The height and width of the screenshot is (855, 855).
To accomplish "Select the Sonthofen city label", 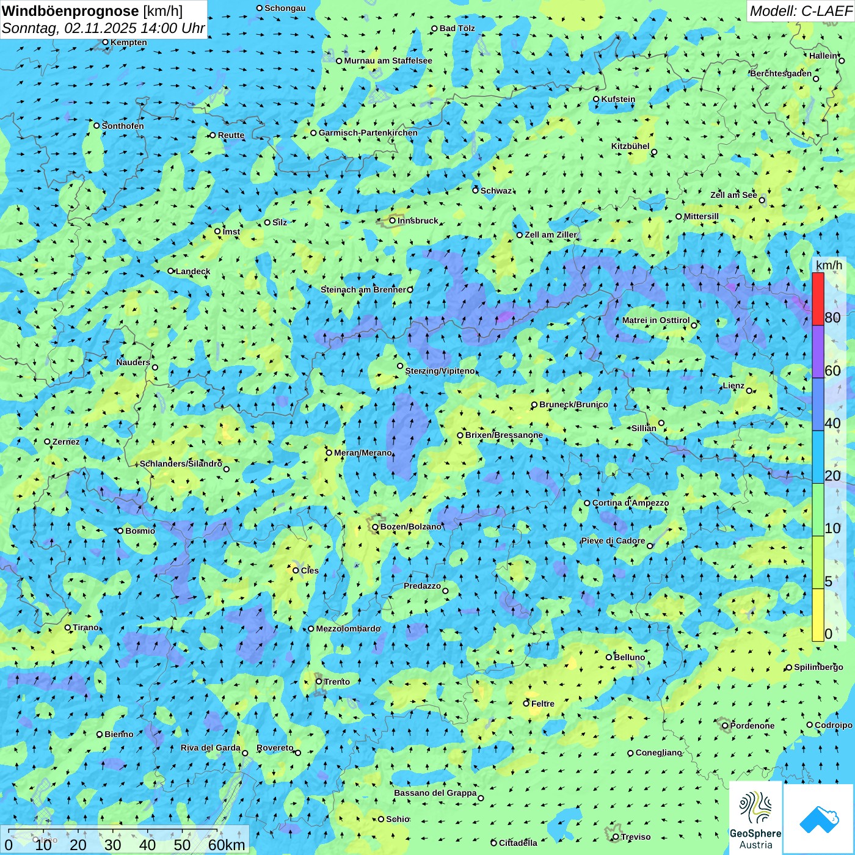I will point(123,126).
